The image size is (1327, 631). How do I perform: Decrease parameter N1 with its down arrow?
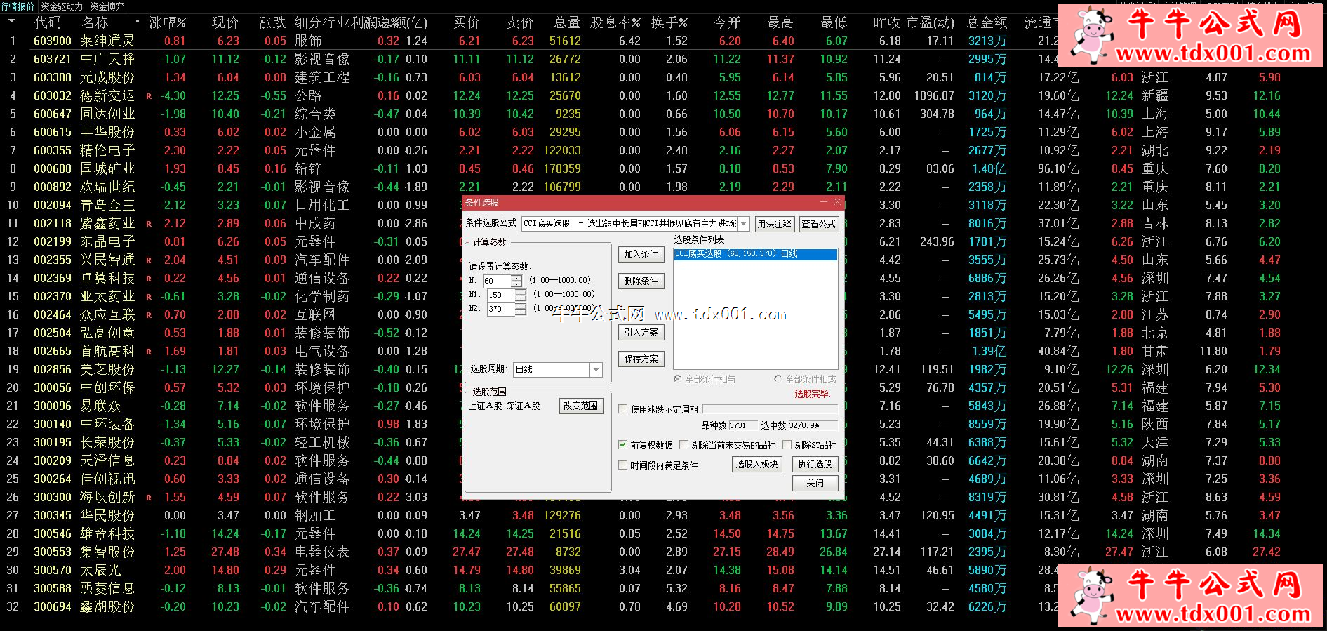tap(521, 298)
